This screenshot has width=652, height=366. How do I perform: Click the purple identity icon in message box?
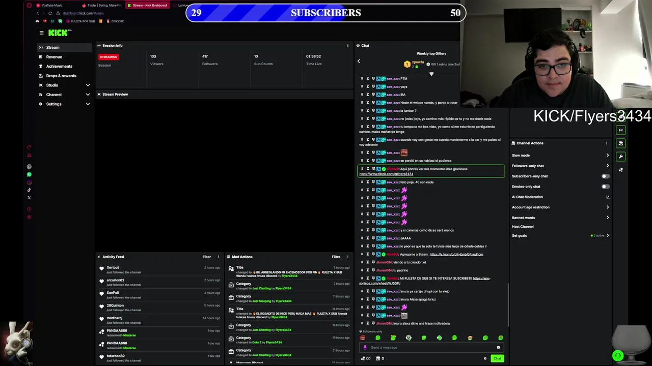click(365, 347)
